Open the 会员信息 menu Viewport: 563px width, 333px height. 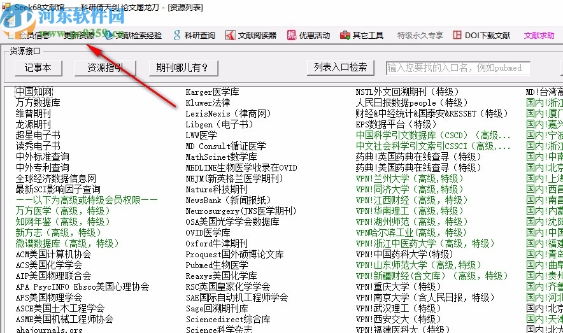pyautogui.click(x=34, y=35)
